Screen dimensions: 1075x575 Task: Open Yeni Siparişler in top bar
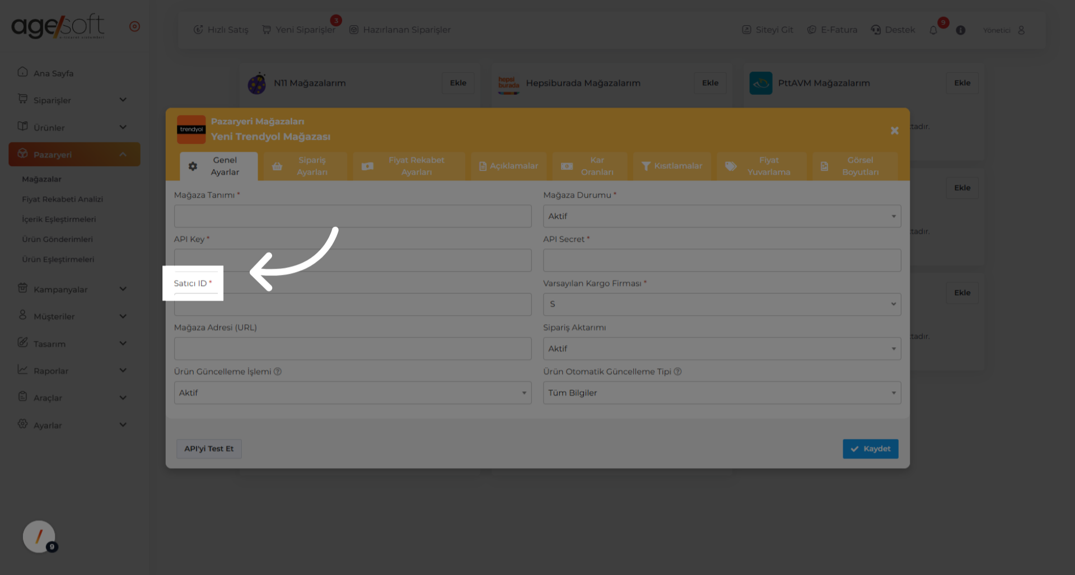click(x=299, y=30)
